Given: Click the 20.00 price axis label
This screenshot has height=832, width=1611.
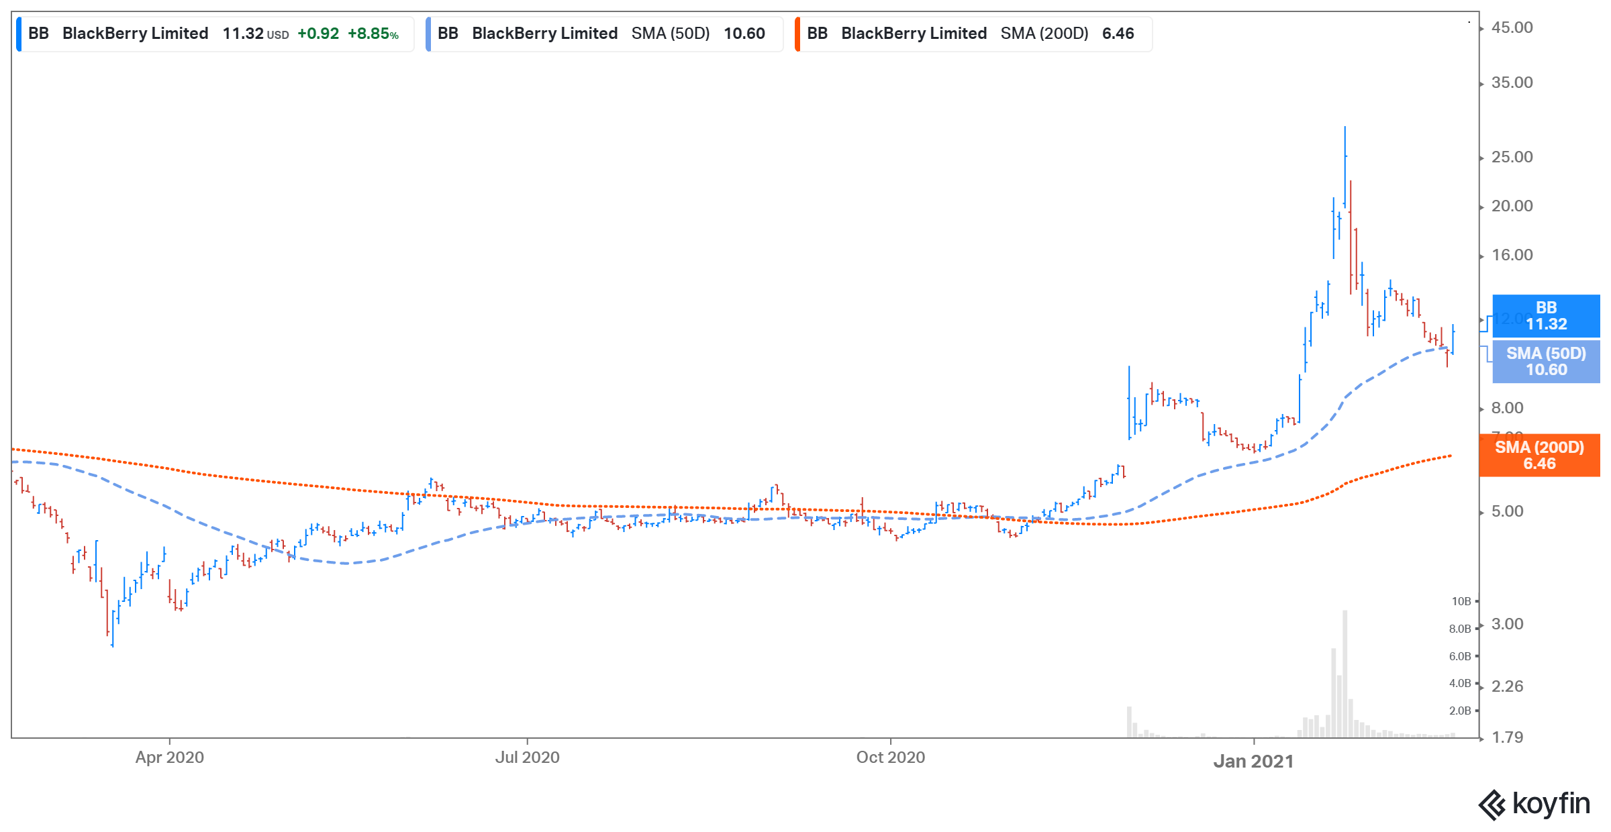Looking at the screenshot, I should [x=1512, y=206].
